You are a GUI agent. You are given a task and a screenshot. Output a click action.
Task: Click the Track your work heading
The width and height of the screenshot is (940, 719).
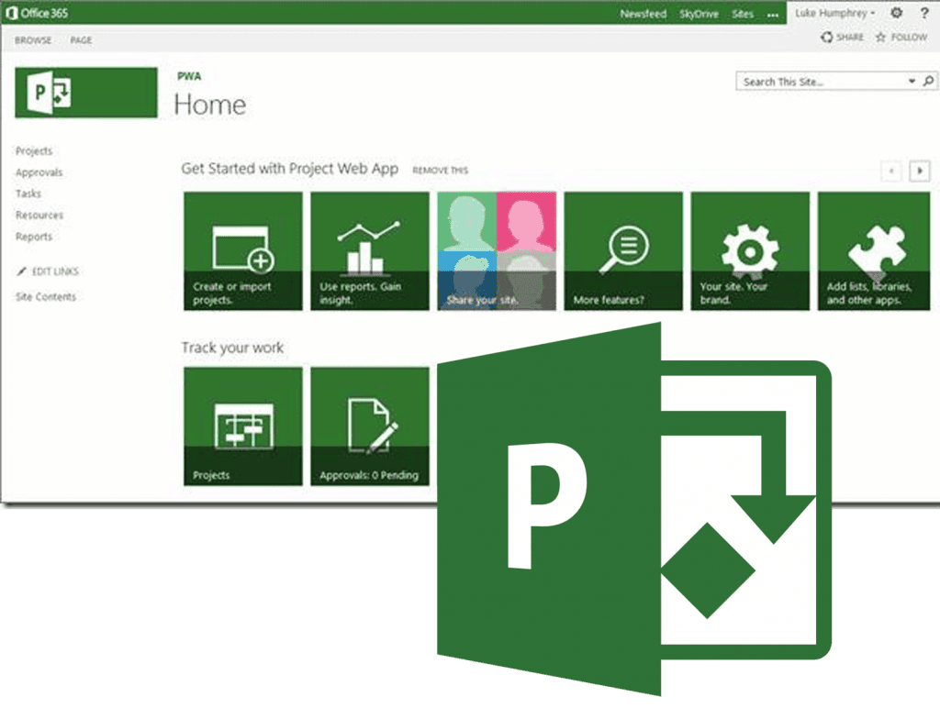tap(232, 348)
